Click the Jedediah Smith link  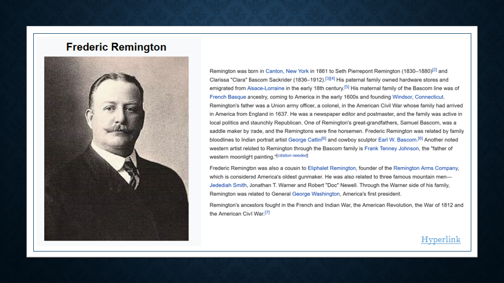[x=228, y=185]
